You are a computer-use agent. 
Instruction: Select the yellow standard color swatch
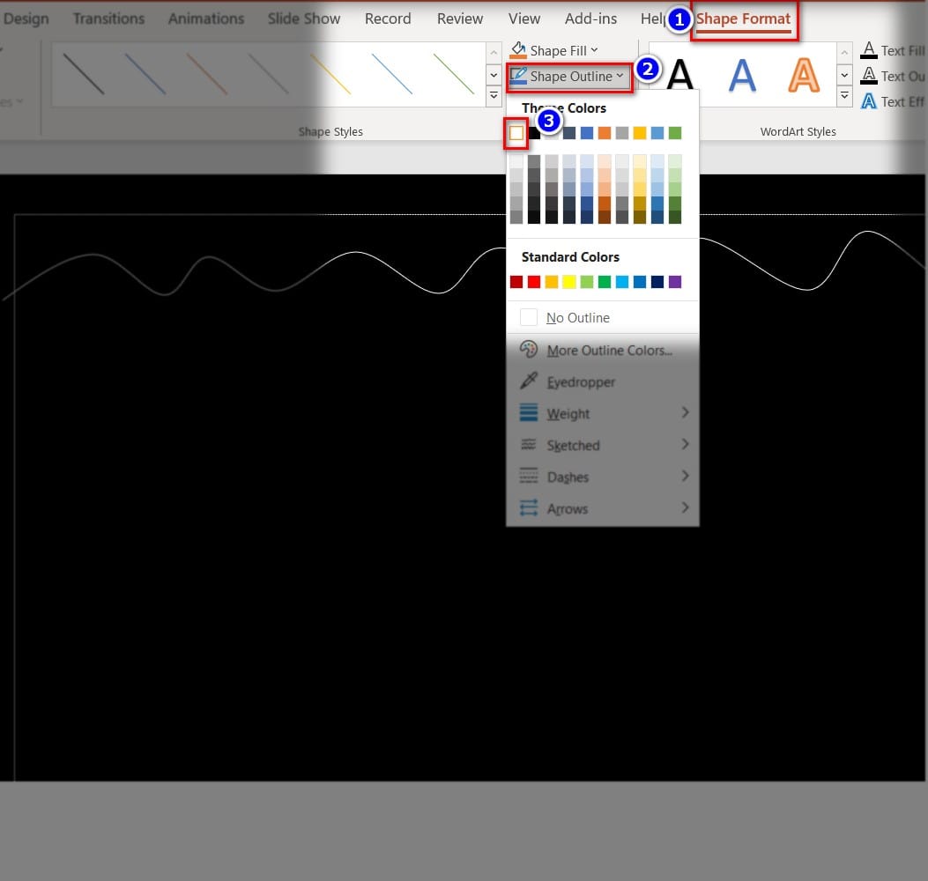(568, 282)
